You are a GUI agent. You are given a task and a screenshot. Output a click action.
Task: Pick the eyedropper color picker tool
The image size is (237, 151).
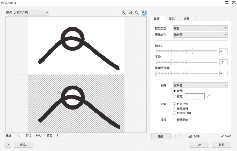pyautogui.click(x=208, y=96)
